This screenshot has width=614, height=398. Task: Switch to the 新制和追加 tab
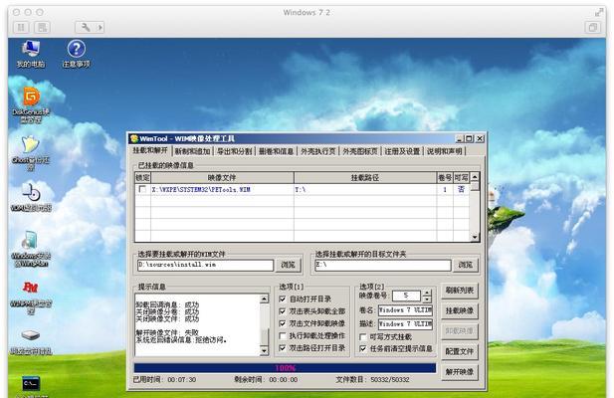(192, 151)
